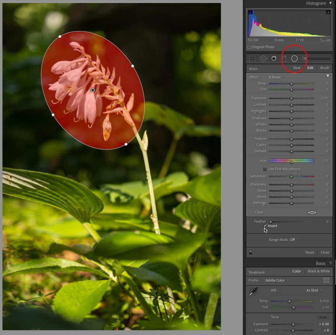
Task: Click the Auto tone button
Action: [323, 317]
